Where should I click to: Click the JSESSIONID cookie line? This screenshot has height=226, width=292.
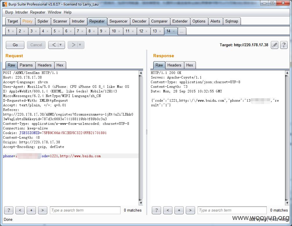pos(55,133)
